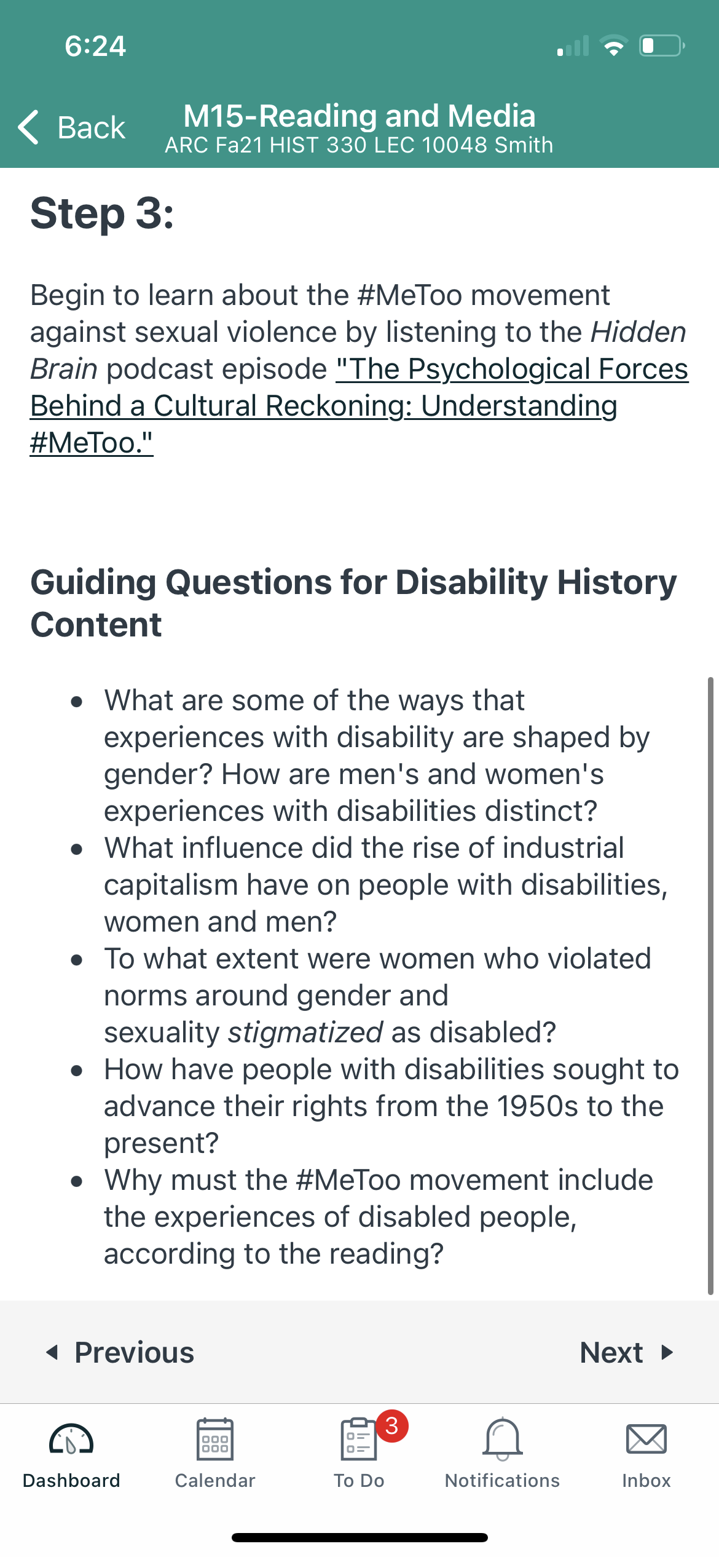Open the Notifications bell icon

[503, 1439]
